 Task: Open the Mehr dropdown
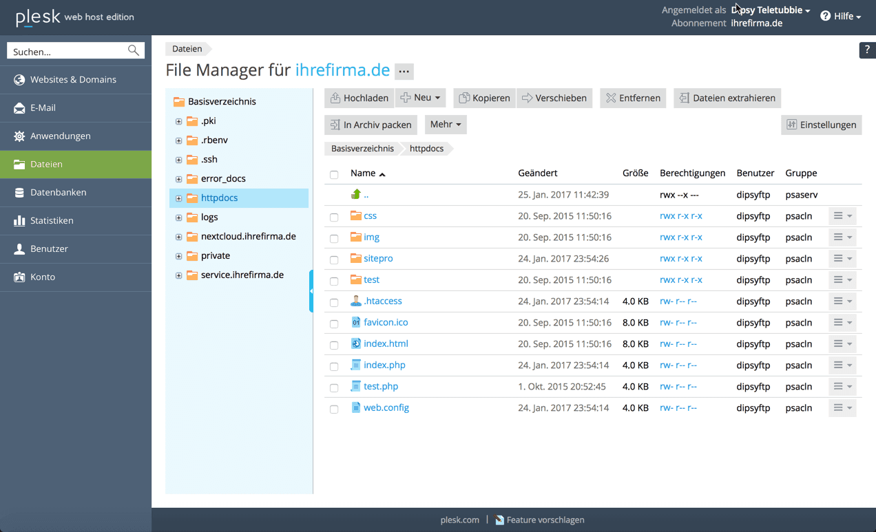(x=445, y=125)
